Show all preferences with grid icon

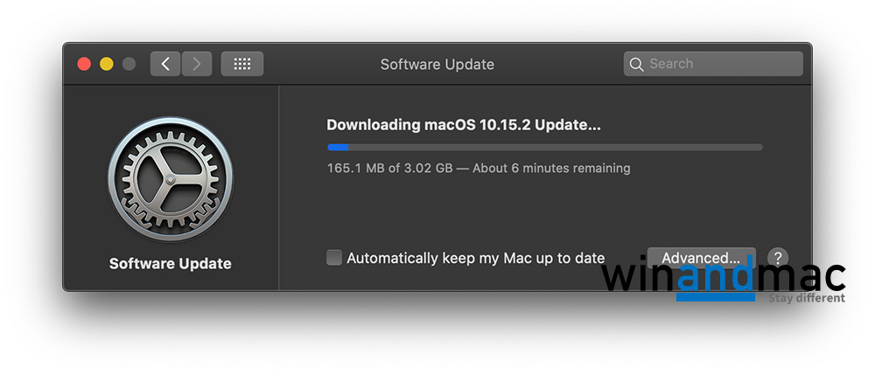(x=242, y=64)
